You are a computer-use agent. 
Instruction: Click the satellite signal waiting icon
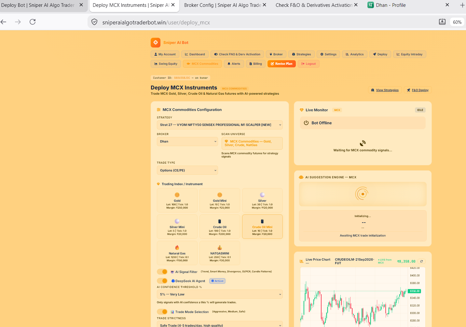coord(363,143)
